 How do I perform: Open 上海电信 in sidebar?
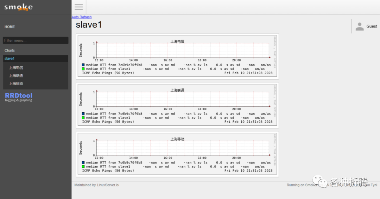[x=16, y=68]
